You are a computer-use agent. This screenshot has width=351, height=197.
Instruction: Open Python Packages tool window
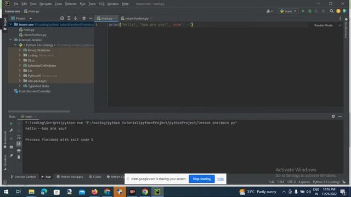pos(70,177)
